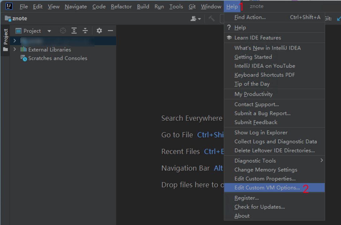The width and height of the screenshot is (341, 225).
Task: Expand the External Libraries tree node
Action: [x=15, y=49]
